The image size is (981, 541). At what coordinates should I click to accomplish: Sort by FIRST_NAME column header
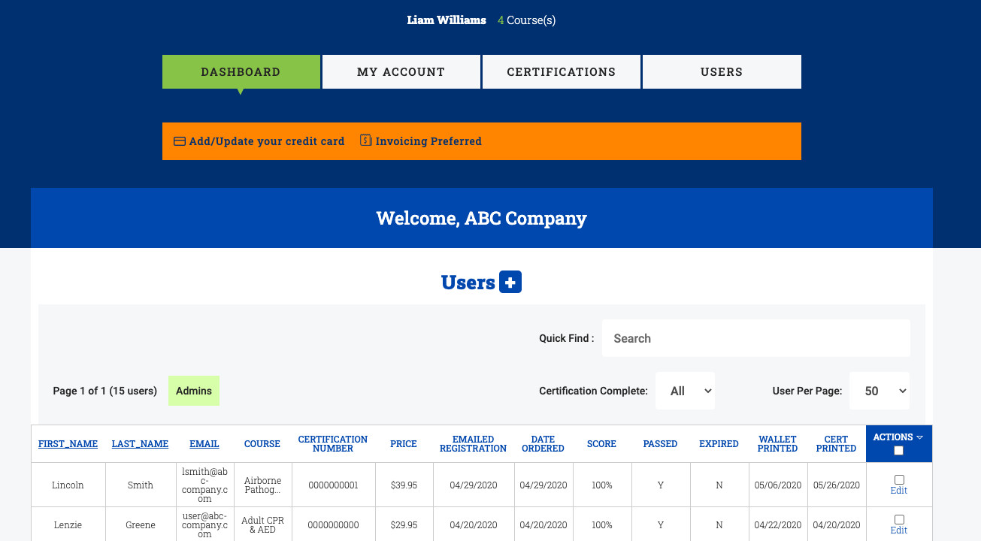[68, 444]
